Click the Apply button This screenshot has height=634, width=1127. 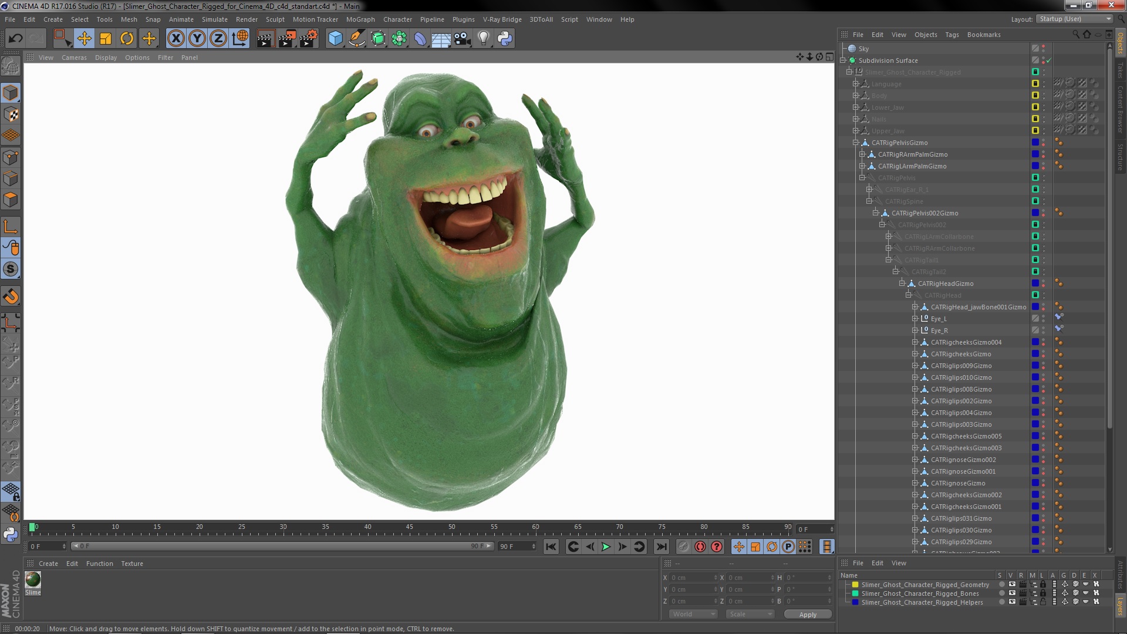[x=808, y=615]
